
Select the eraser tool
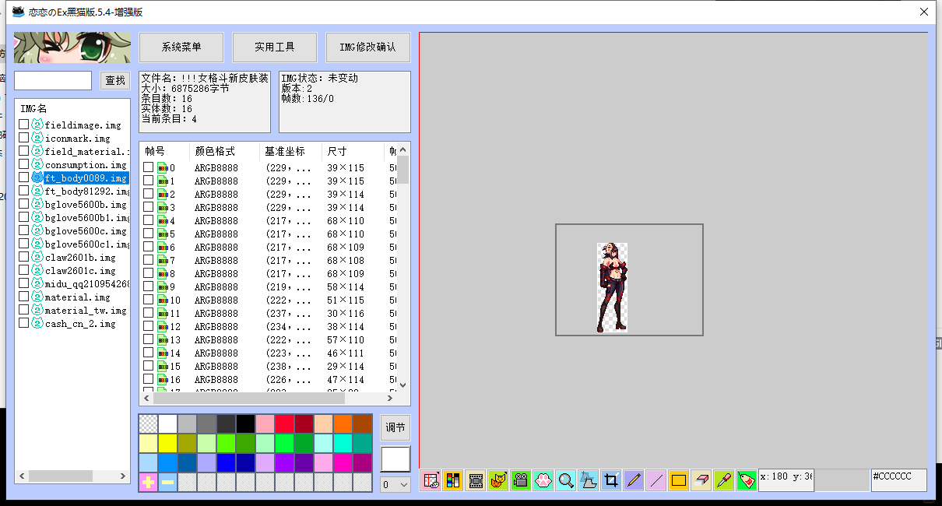tap(701, 480)
